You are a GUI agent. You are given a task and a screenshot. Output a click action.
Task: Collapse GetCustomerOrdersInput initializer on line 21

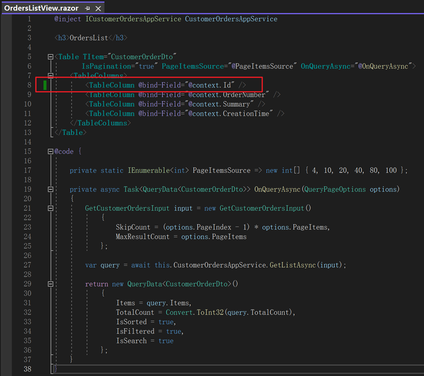coord(50,208)
